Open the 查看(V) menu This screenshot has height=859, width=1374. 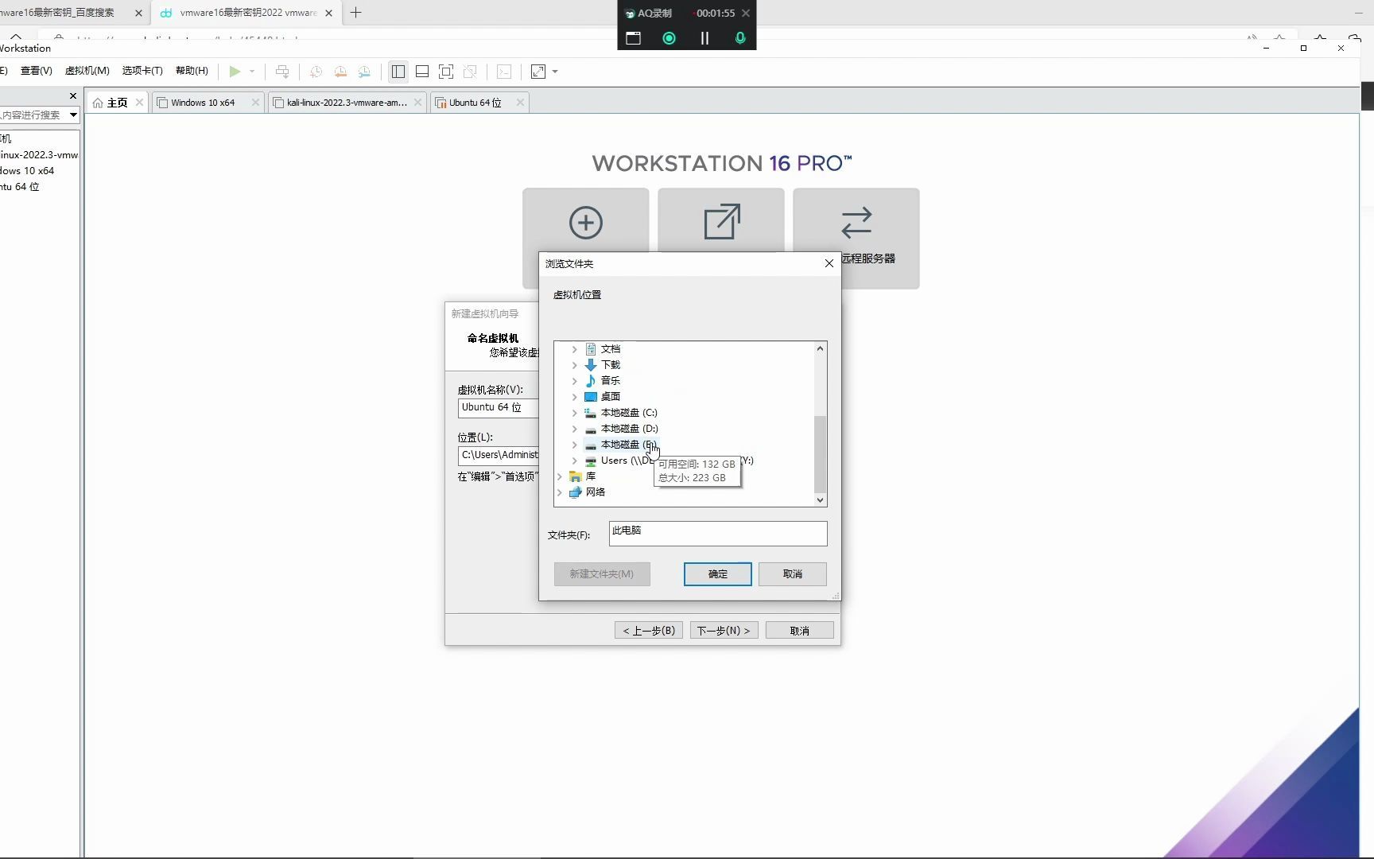(x=36, y=71)
